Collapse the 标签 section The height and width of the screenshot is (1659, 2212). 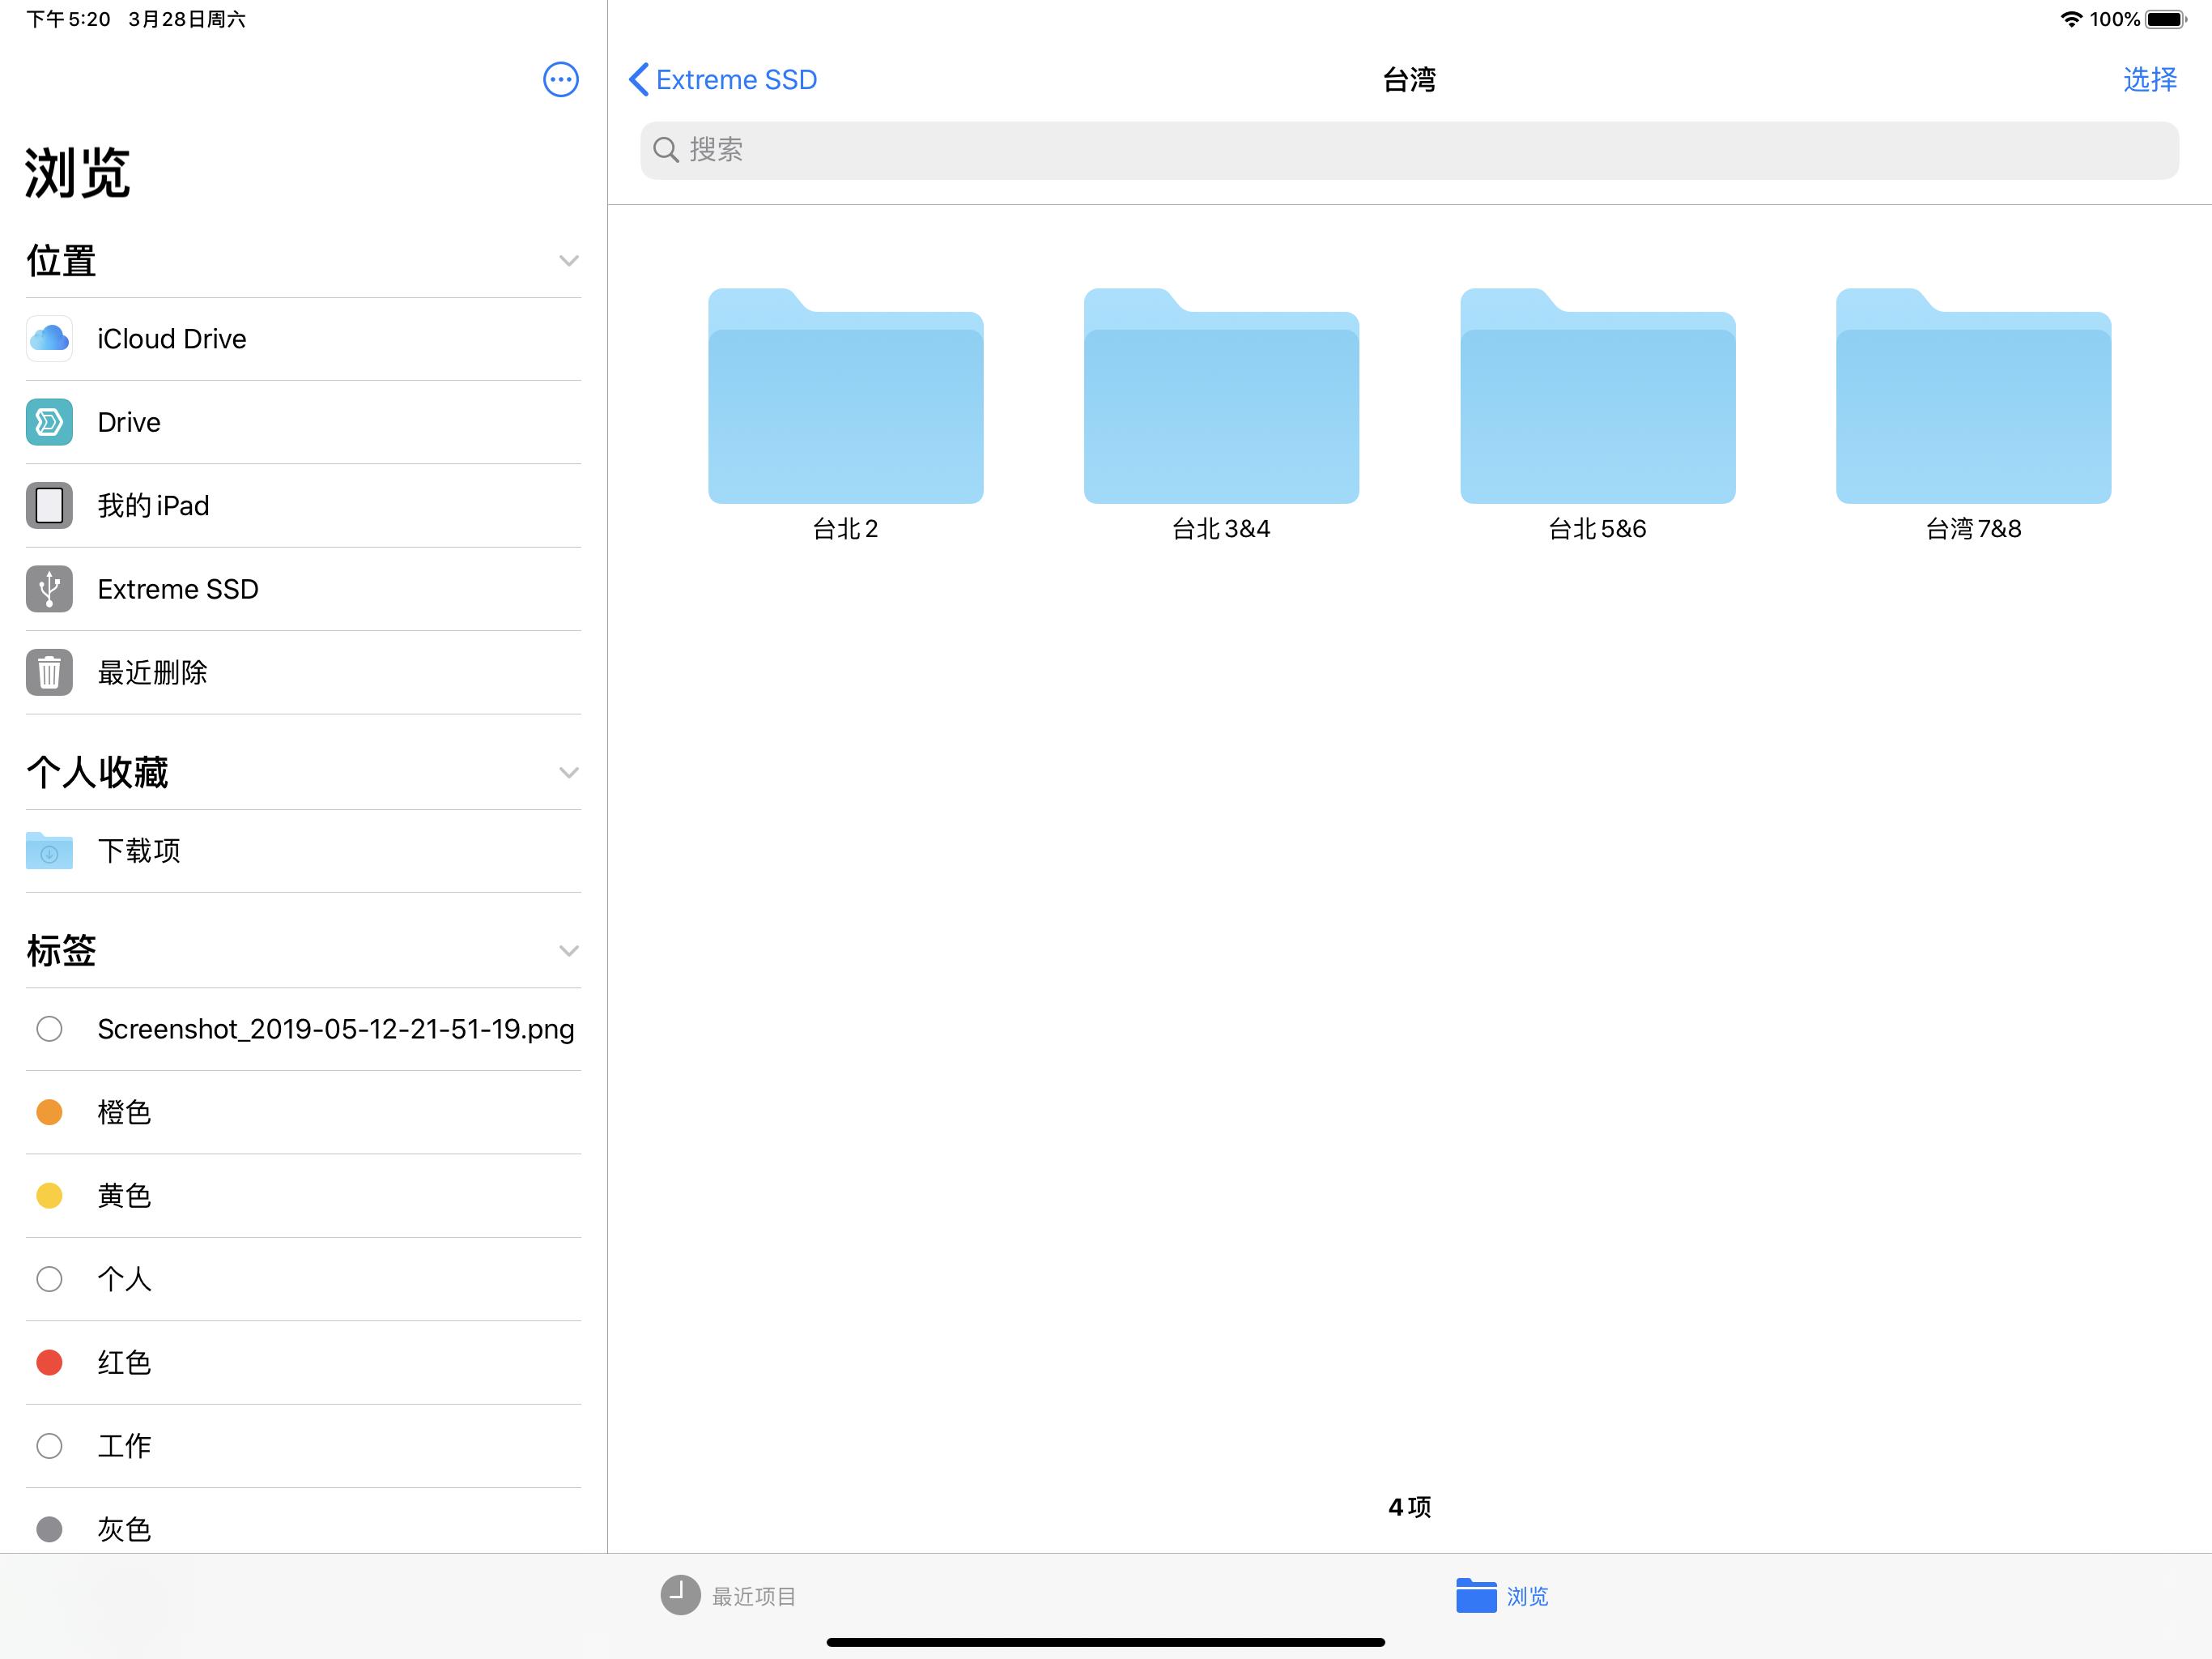(x=569, y=952)
